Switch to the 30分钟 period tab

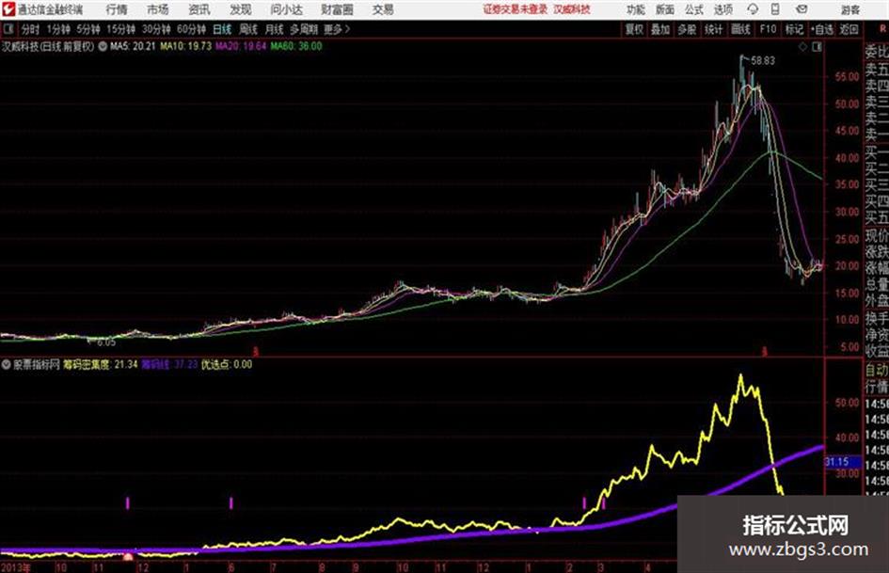pyautogui.click(x=156, y=29)
